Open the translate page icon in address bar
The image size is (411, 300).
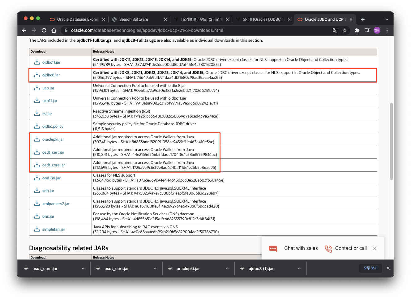[x=335, y=30]
